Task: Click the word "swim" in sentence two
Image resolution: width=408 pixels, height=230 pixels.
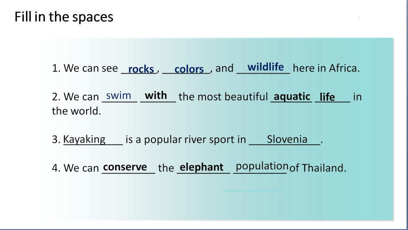Action: pyautogui.click(x=118, y=96)
